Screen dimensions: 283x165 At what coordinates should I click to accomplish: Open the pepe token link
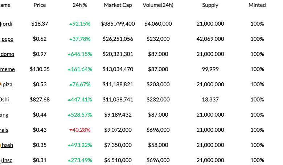pyautogui.click(x=8, y=39)
